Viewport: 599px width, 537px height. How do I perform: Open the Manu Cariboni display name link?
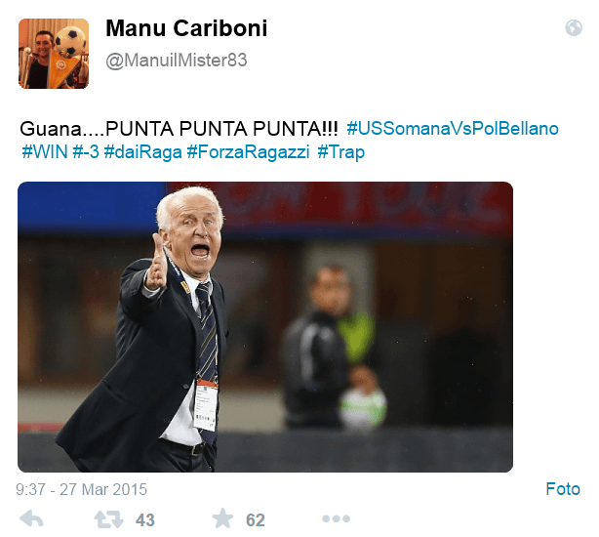[186, 28]
